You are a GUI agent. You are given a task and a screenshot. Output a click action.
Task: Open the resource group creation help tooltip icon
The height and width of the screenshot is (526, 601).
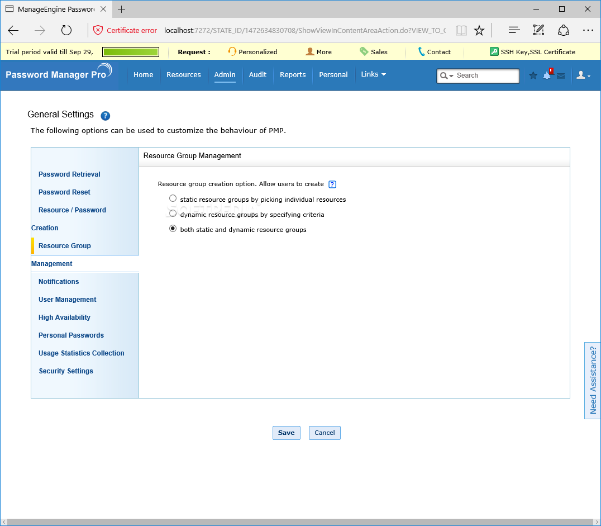tap(332, 184)
